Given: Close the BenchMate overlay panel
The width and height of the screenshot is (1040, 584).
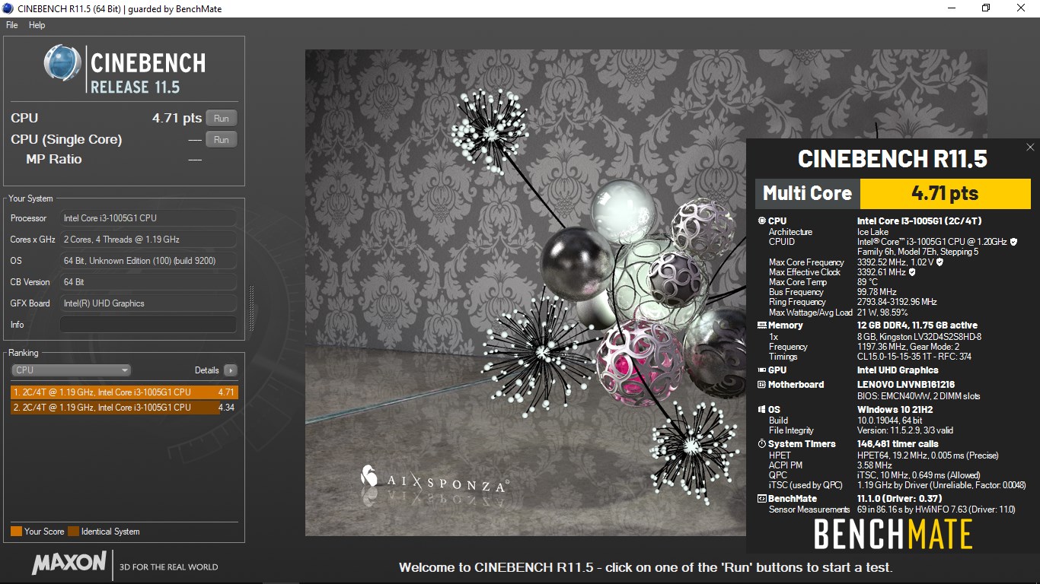Looking at the screenshot, I should tap(1030, 148).
